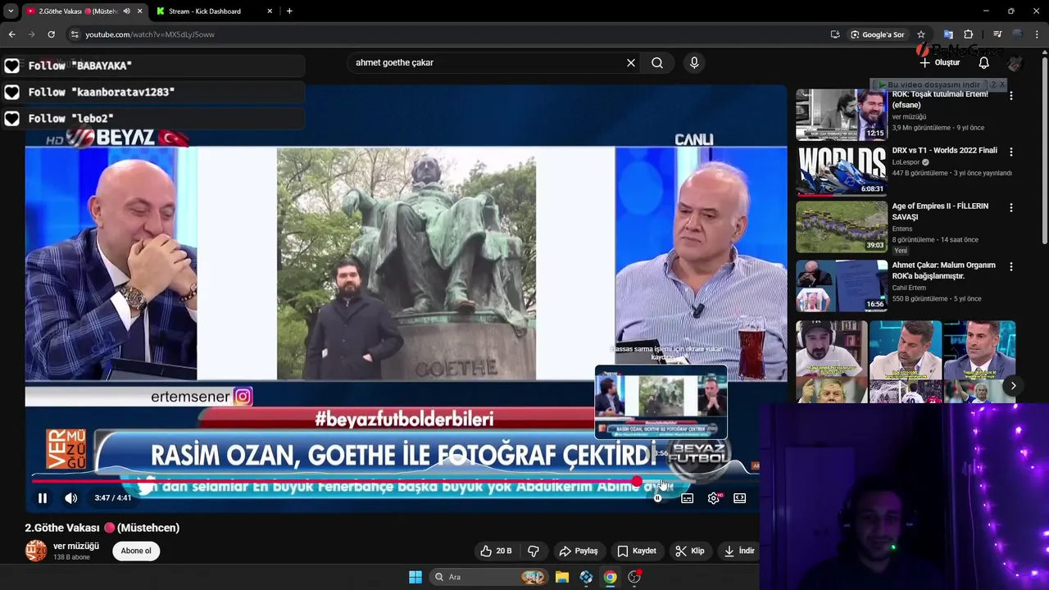Close the Stream - Kick Dashboard tab

tap(270, 11)
